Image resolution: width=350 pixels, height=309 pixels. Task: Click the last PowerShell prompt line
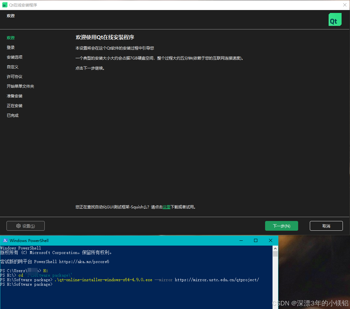[x=26, y=284]
